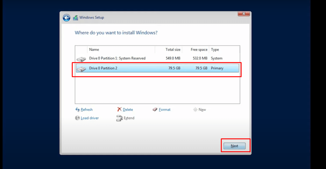
Task: Click the Primary type cell
Action: (x=217, y=68)
